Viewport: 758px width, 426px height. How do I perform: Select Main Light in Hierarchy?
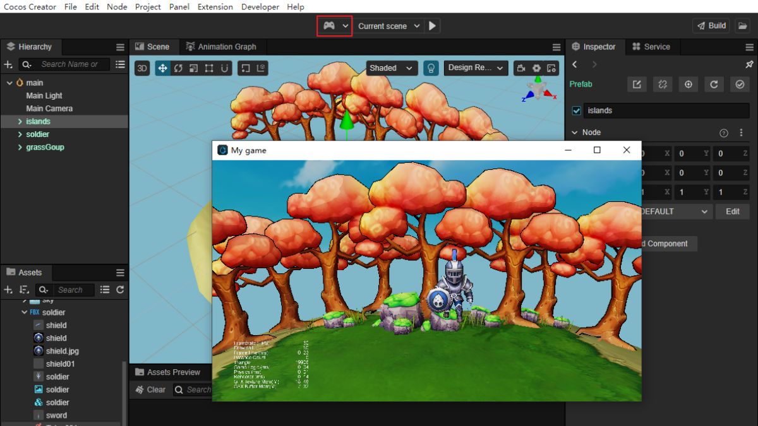pos(44,95)
